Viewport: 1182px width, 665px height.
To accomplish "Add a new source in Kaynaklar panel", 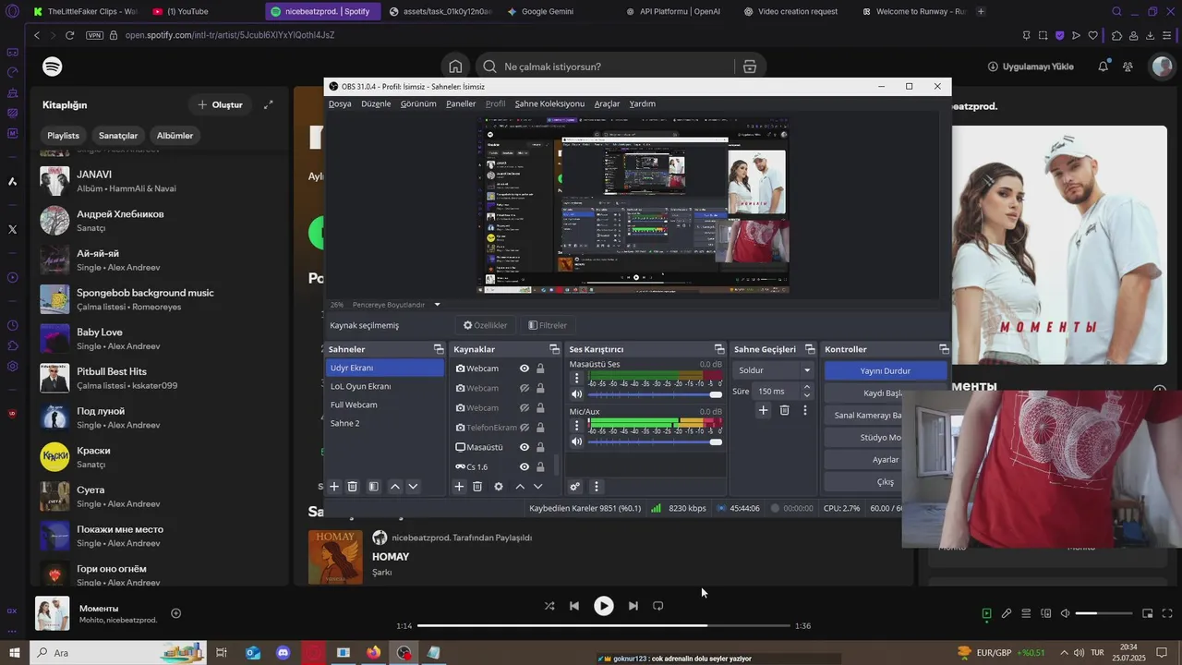I will (459, 487).
